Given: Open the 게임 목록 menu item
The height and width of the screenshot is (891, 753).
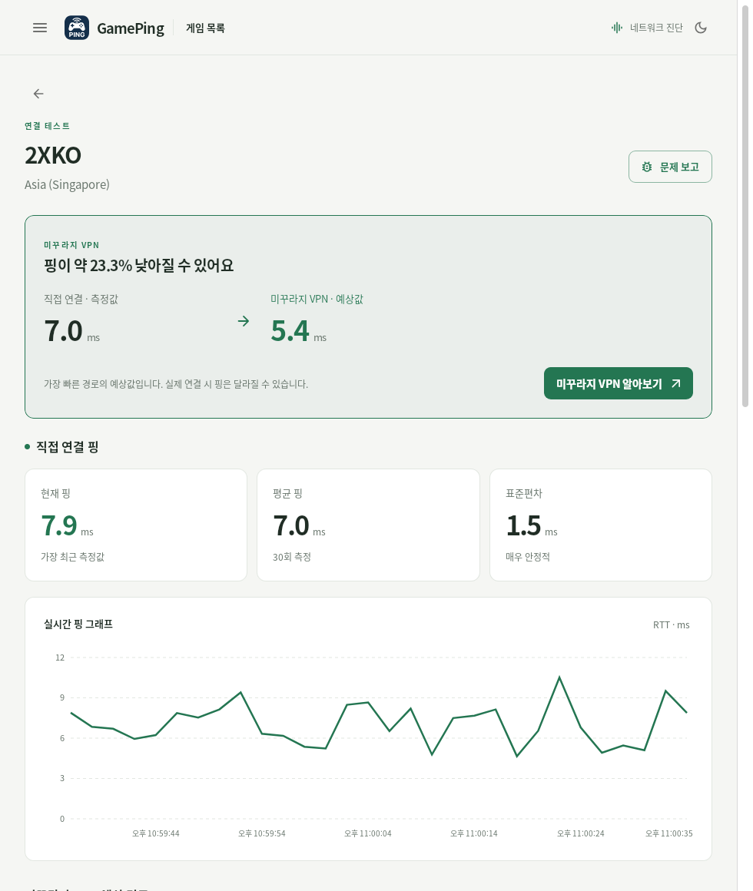Looking at the screenshot, I should coord(205,28).
